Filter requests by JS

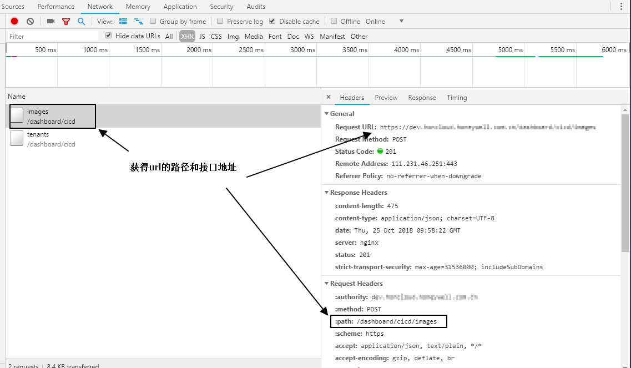pyautogui.click(x=202, y=36)
